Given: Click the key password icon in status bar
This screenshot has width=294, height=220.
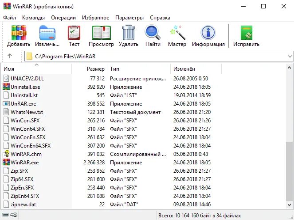Looking at the screenshot, I should click(14, 215).
